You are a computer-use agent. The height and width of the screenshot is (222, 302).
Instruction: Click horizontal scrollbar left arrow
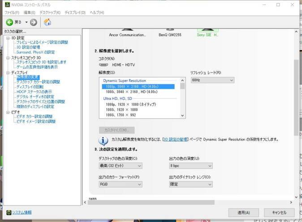(x=85, y=202)
